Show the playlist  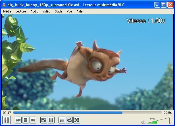[x=62, y=120]
